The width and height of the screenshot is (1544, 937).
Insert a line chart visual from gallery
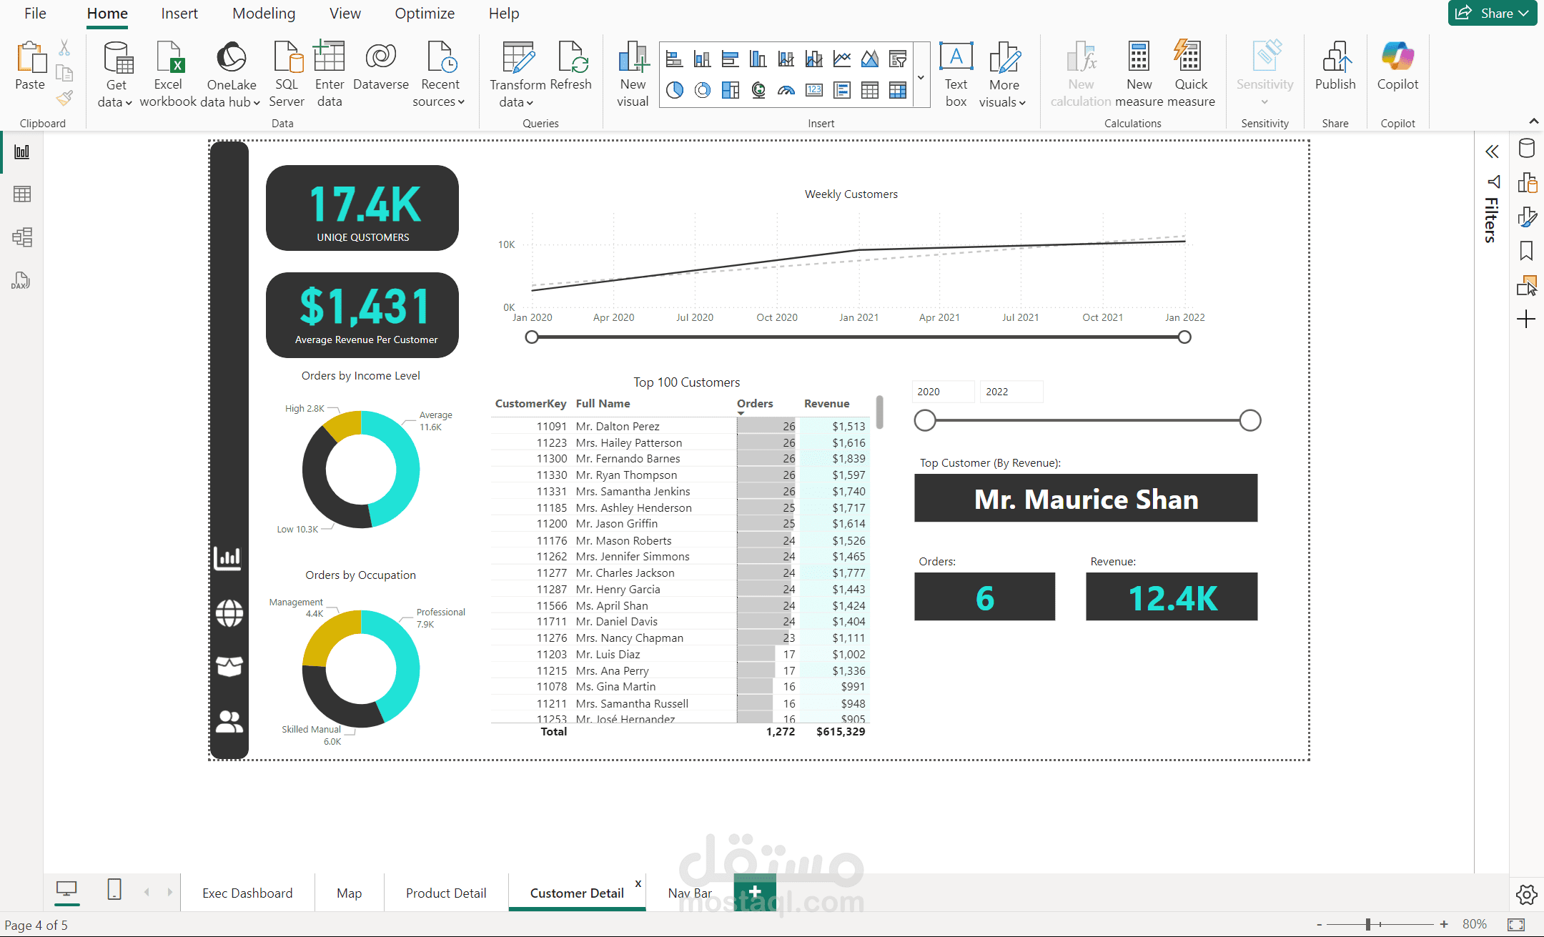pyautogui.click(x=842, y=59)
